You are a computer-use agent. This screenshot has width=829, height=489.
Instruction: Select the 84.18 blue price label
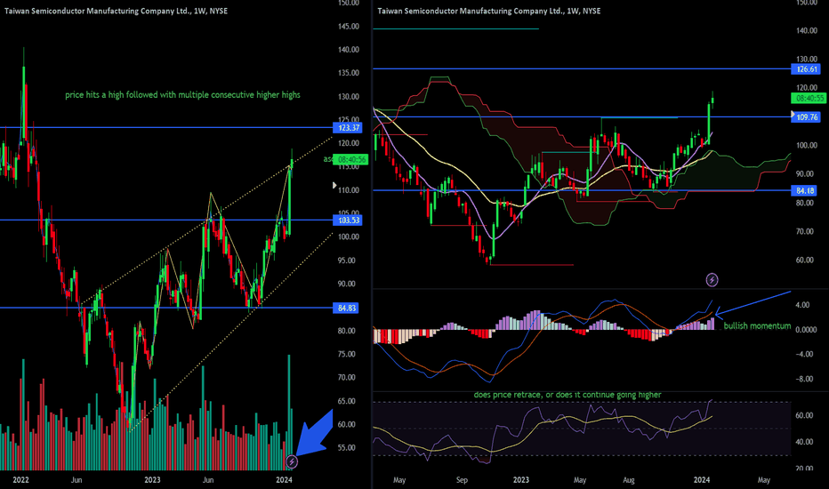point(804,190)
